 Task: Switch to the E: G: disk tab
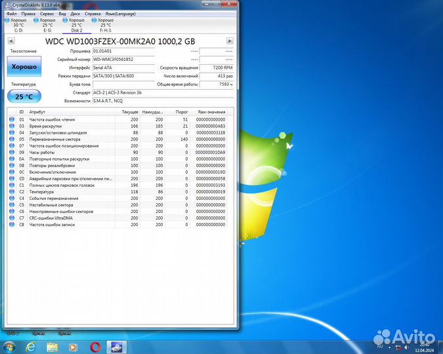[x=47, y=25]
